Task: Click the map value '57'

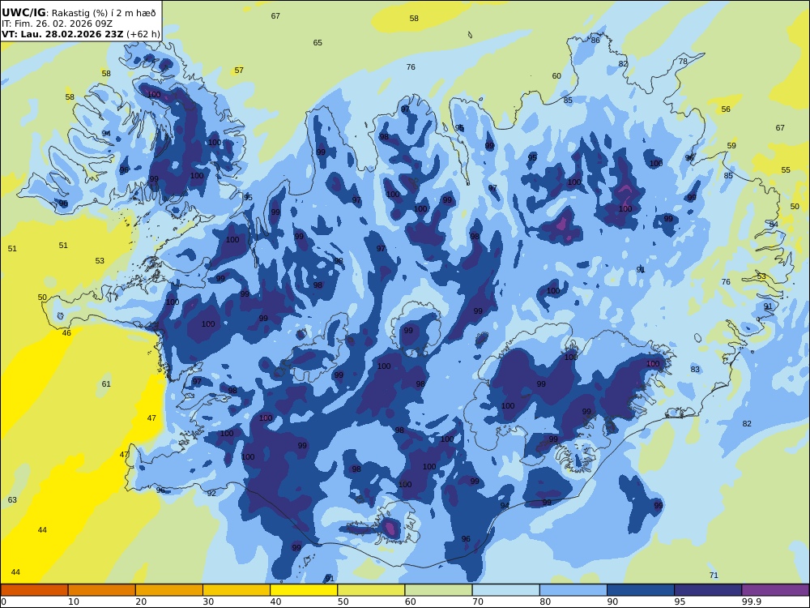Action: (x=239, y=70)
